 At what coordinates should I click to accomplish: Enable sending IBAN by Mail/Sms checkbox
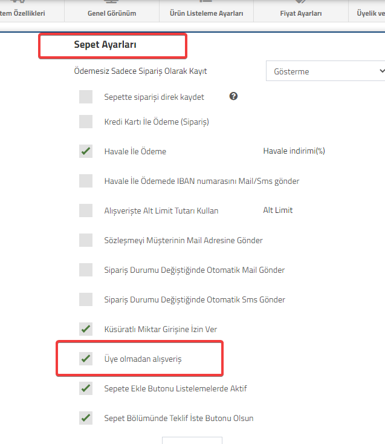pos(86,181)
